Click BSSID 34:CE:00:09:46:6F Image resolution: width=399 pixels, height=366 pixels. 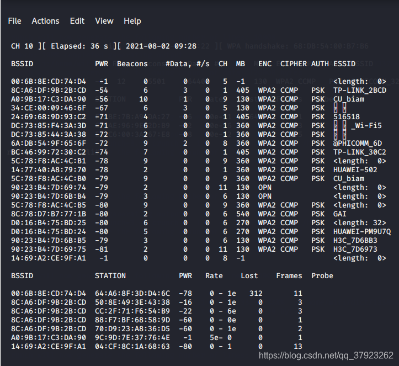click(x=49, y=108)
